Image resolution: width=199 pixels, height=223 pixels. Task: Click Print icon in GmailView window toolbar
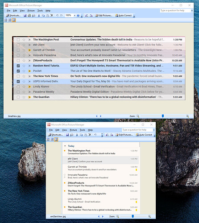click(29, 16)
